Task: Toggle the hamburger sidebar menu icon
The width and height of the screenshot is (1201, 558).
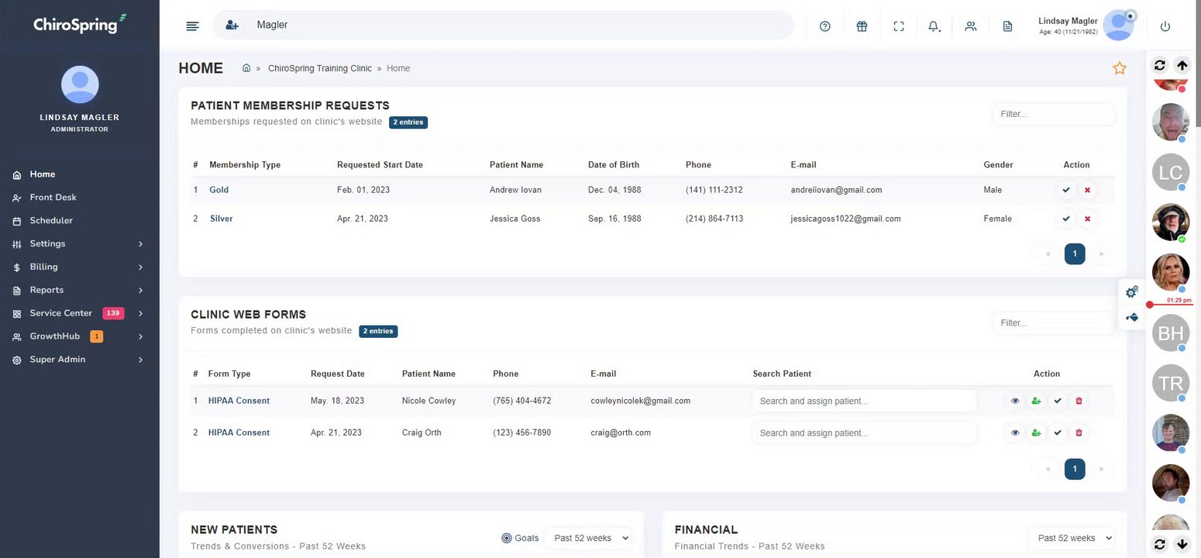Action: pos(193,26)
